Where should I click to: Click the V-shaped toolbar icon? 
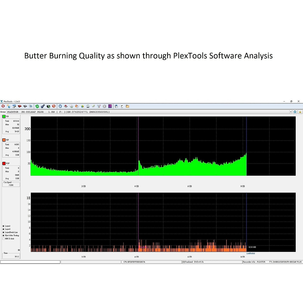99,106
